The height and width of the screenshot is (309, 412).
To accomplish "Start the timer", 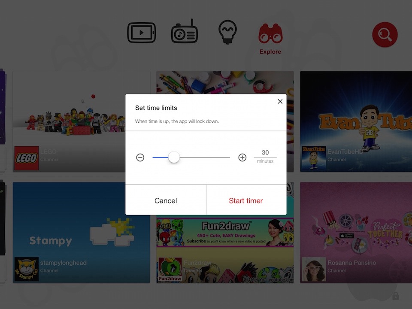I will pyautogui.click(x=246, y=200).
